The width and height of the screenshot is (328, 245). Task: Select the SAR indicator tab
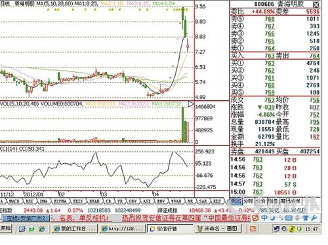click(203, 201)
